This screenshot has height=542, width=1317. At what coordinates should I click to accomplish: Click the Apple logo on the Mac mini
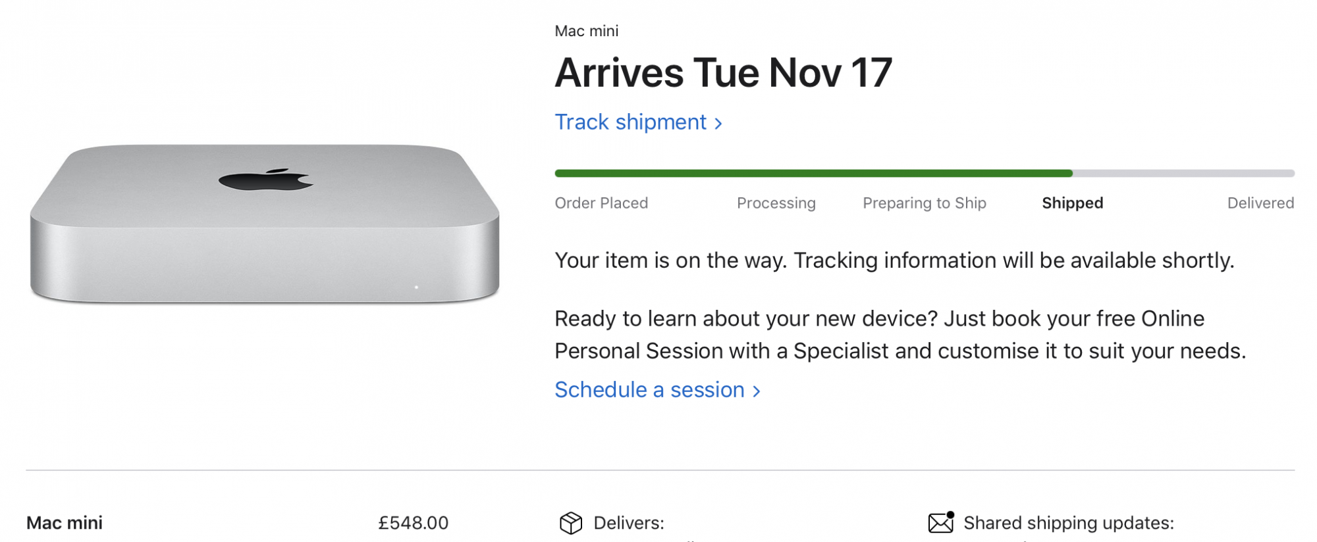tap(265, 180)
